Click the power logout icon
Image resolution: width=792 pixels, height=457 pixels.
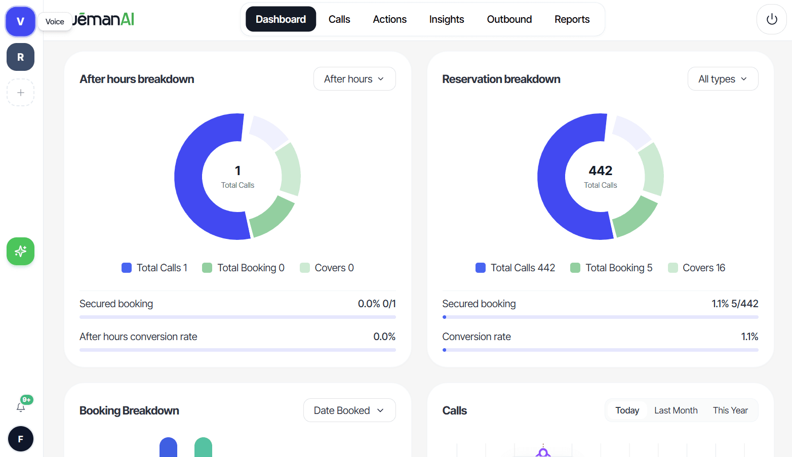pos(771,19)
